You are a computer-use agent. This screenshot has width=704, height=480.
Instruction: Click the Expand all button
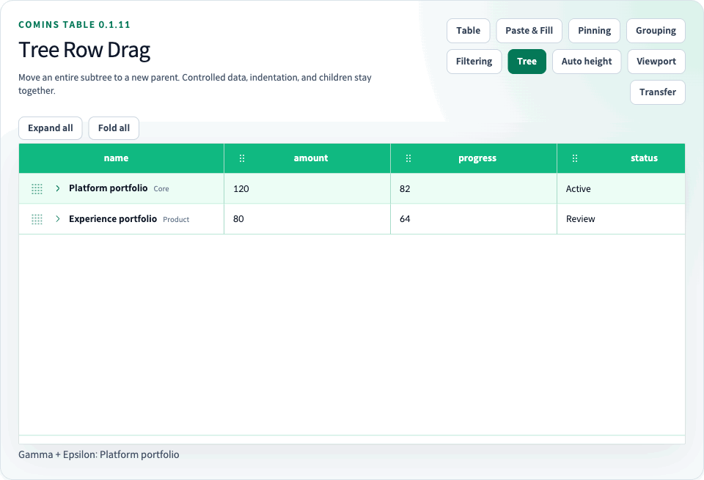pos(51,128)
